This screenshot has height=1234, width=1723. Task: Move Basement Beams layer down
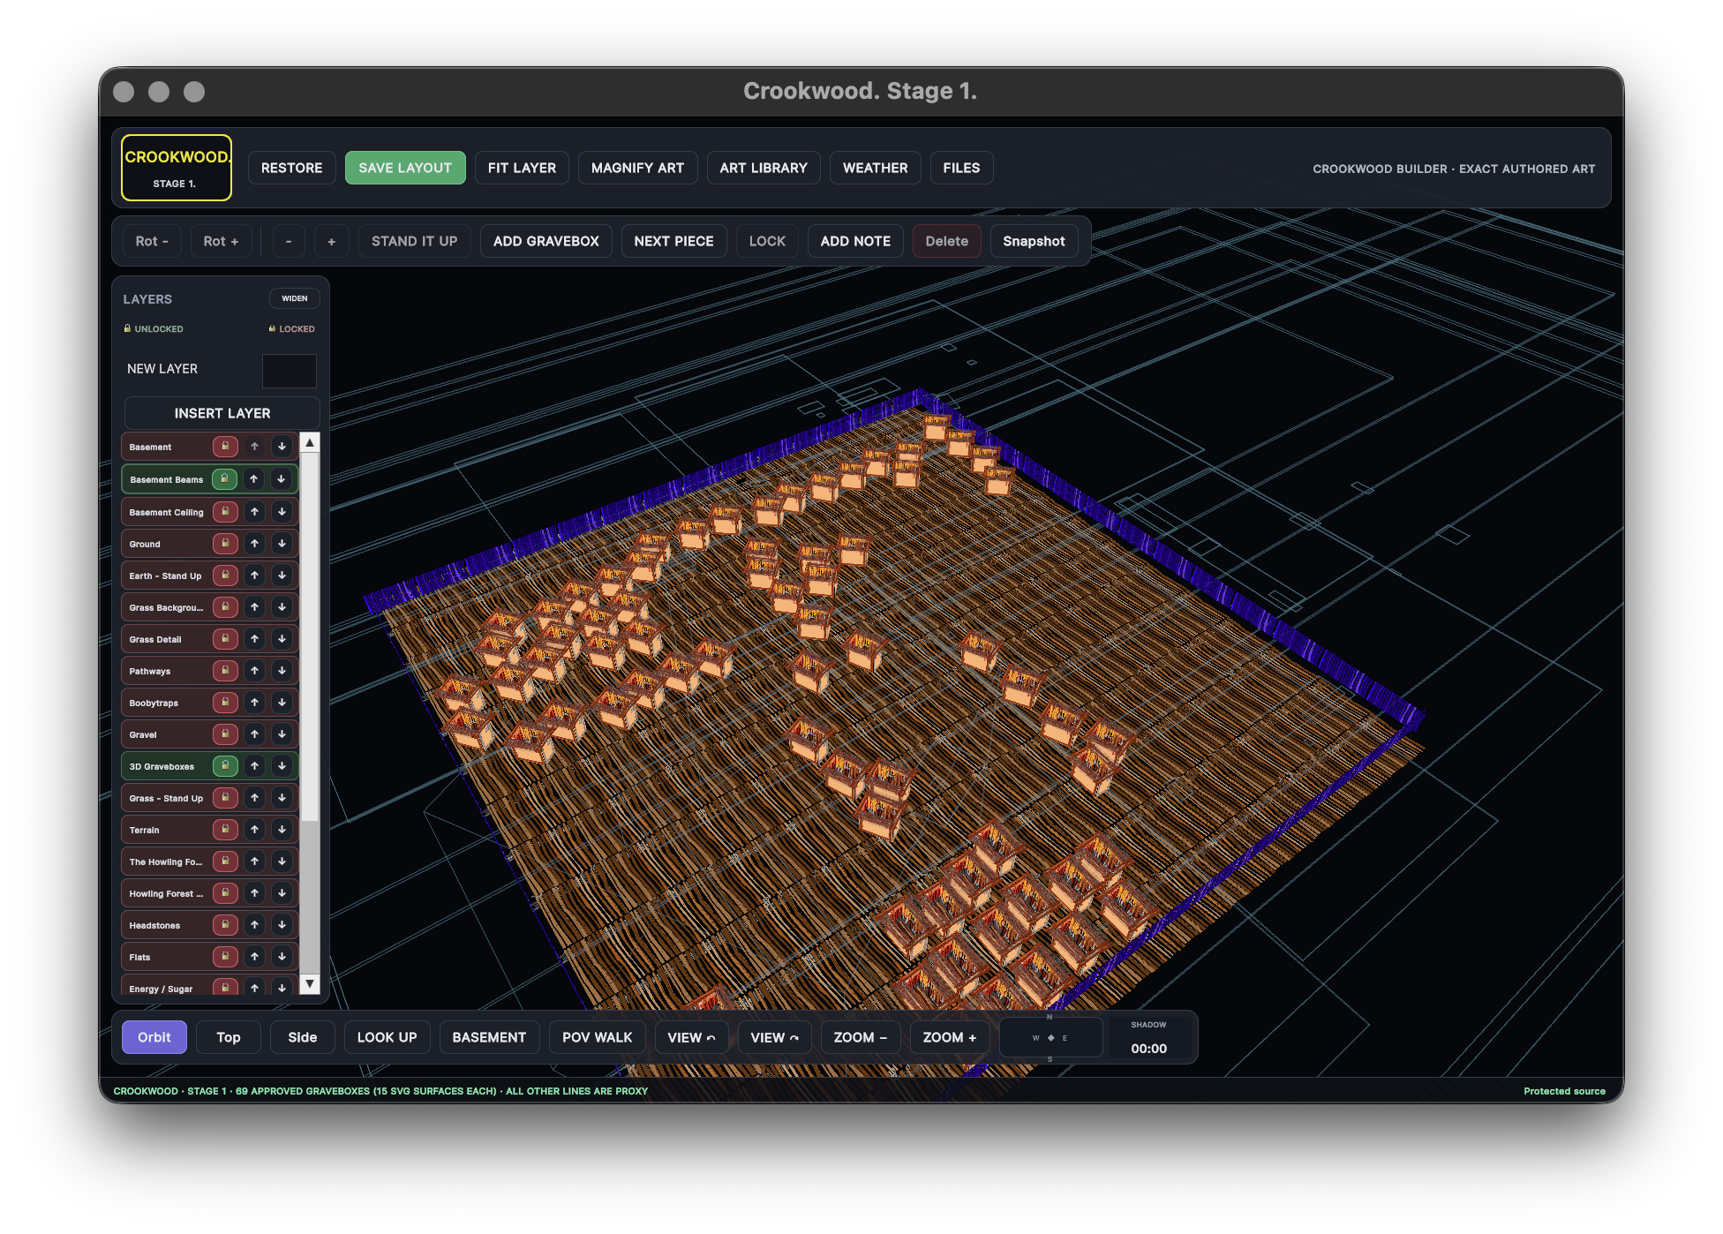(282, 479)
